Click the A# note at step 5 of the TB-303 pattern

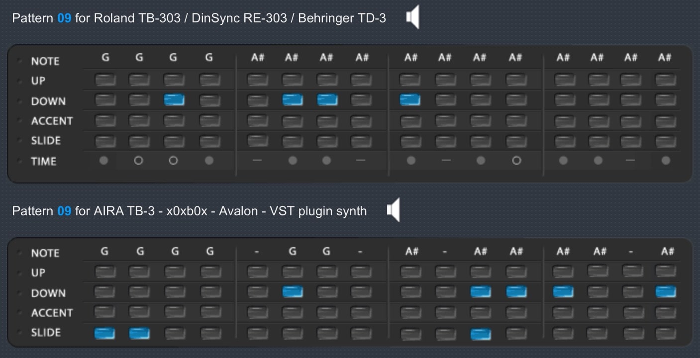(x=258, y=58)
